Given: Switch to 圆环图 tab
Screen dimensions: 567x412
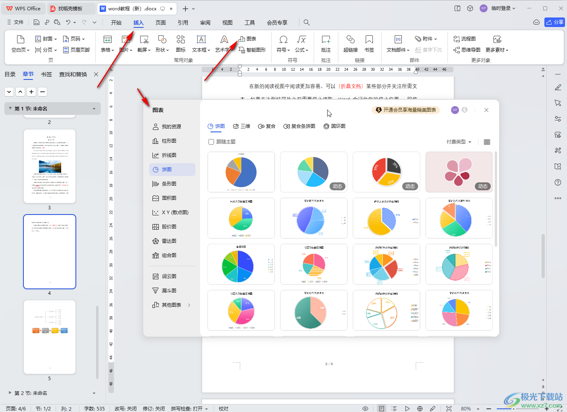Looking at the screenshot, I should pos(334,126).
